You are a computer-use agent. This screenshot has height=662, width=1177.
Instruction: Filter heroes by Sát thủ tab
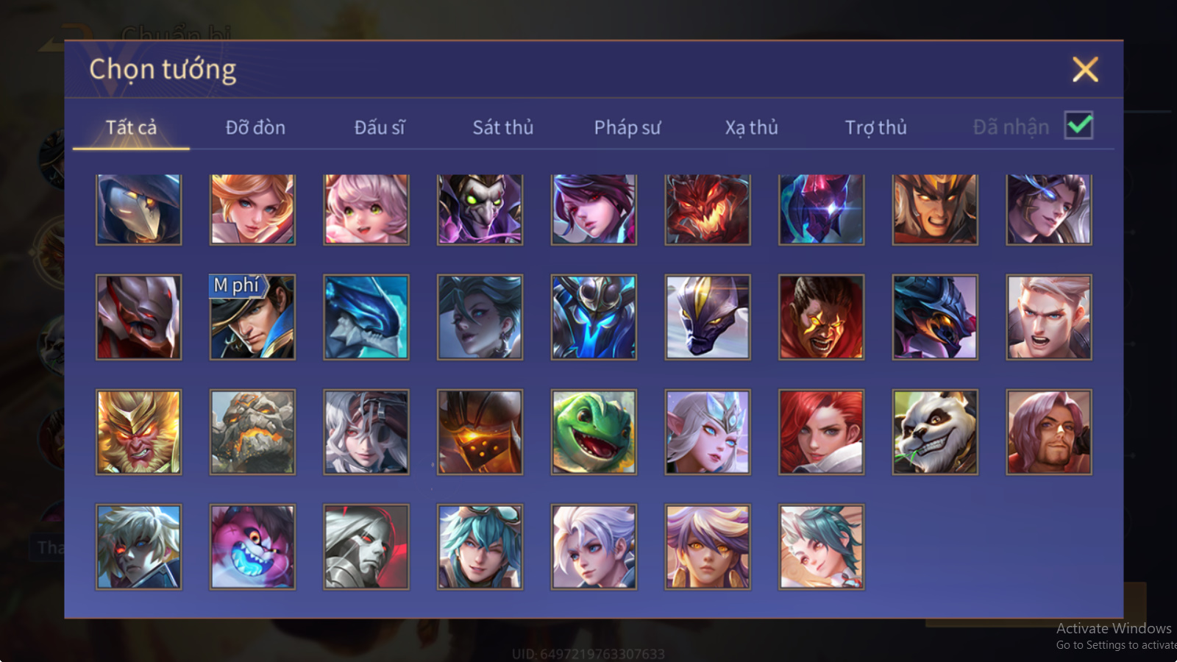click(503, 127)
